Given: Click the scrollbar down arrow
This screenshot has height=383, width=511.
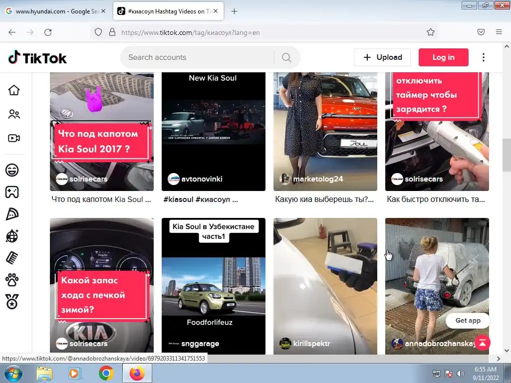Looking at the screenshot, I should point(507,351).
